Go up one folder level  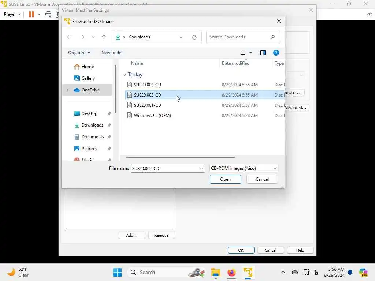(104, 37)
